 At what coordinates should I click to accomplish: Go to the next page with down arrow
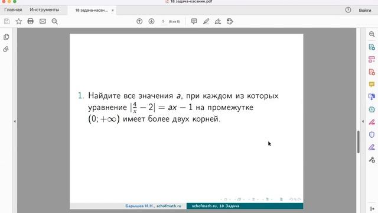pos(151,21)
